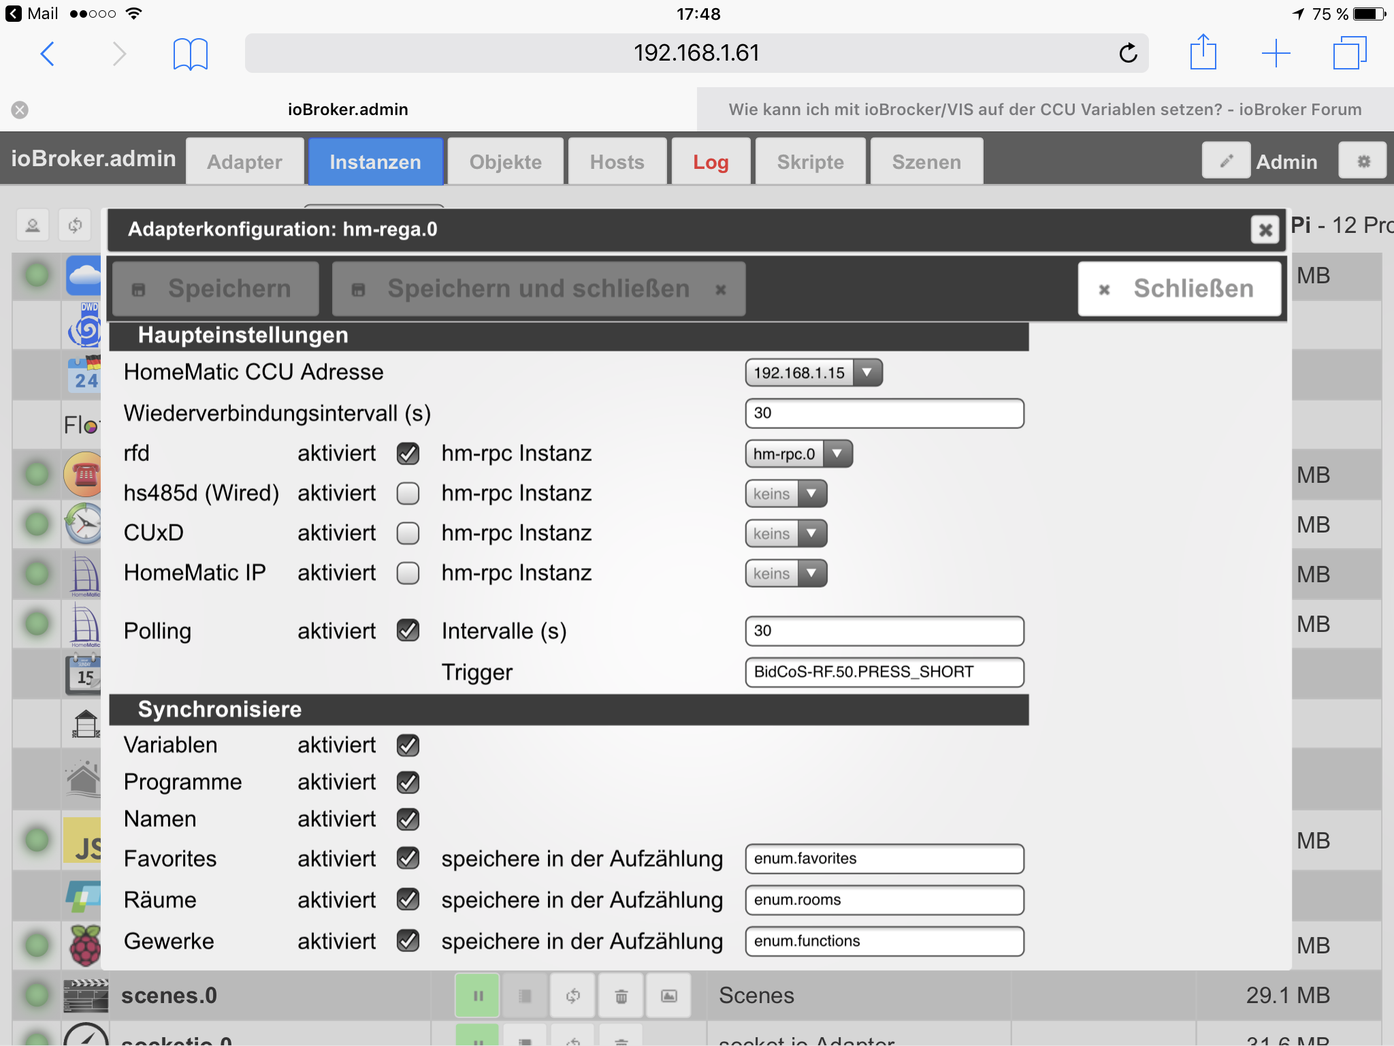
Task: Open the Safari tabs overview icon
Action: click(x=1349, y=53)
